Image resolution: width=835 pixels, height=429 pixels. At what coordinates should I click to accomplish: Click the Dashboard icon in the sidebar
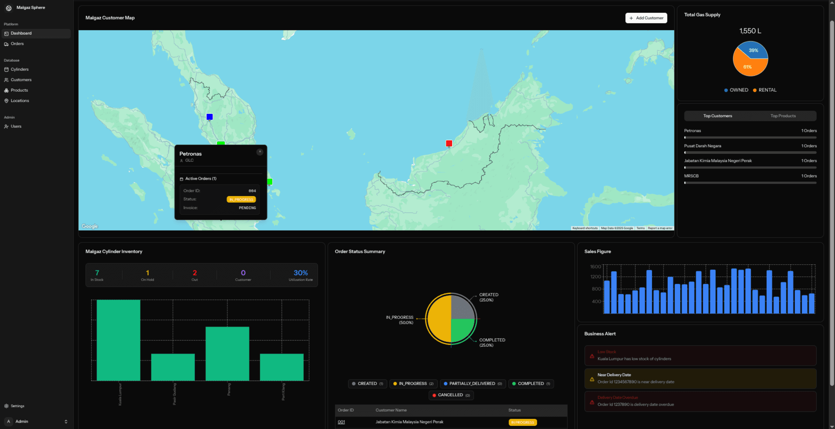coord(7,33)
